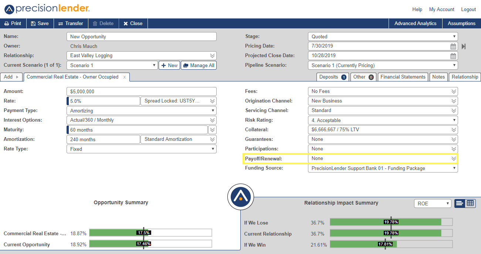Expand the Guarantees field
The height and width of the screenshot is (254, 481).
[383, 139]
